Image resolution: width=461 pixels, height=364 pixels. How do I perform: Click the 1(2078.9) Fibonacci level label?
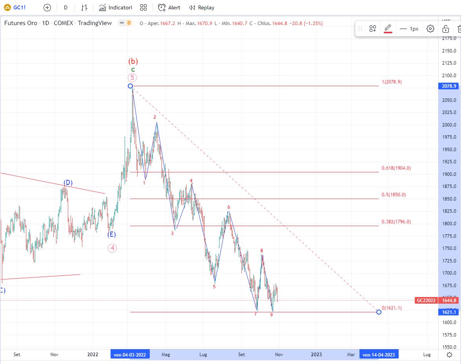(x=392, y=81)
